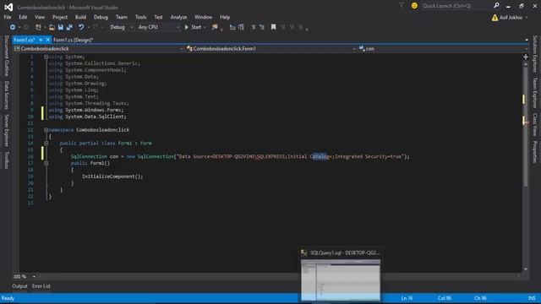Open the Data Sources side tab
The image size is (541, 304).
pyautogui.click(x=6, y=95)
